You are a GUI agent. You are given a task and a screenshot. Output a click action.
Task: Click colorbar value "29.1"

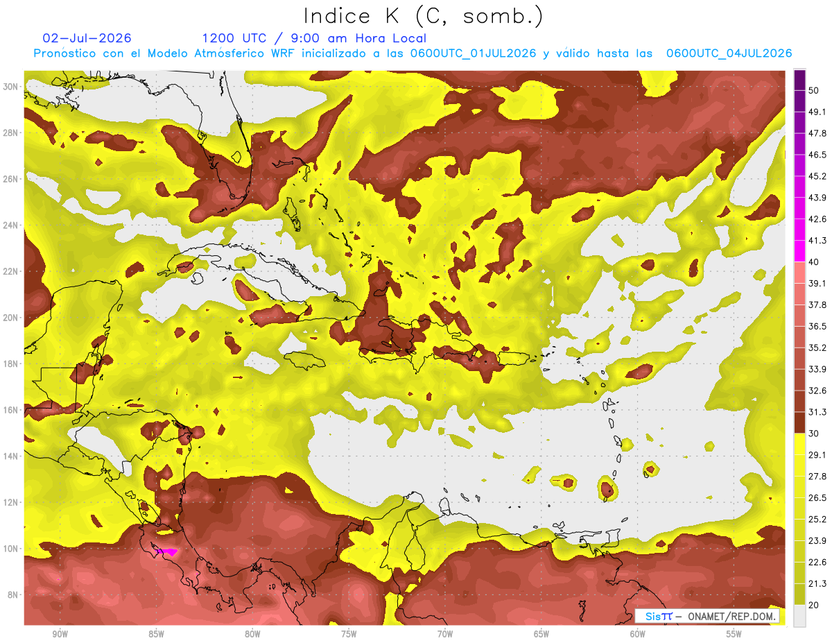pyautogui.click(x=817, y=455)
